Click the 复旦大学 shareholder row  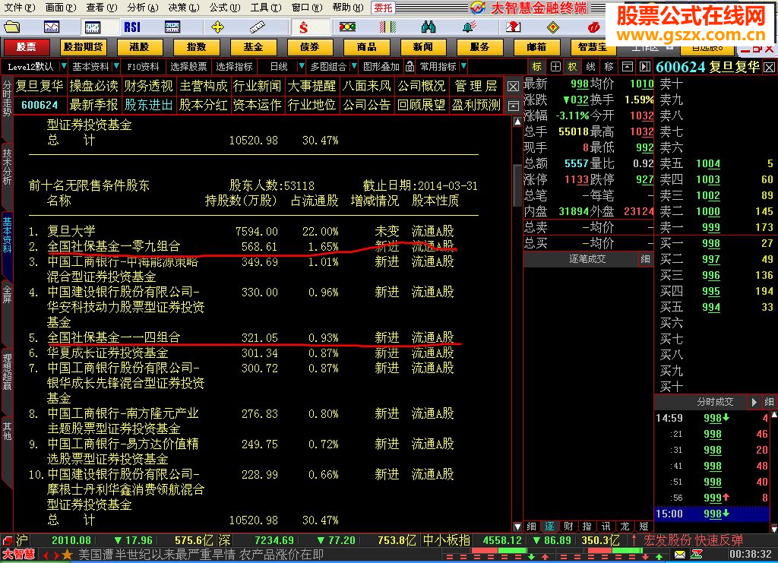241,231
